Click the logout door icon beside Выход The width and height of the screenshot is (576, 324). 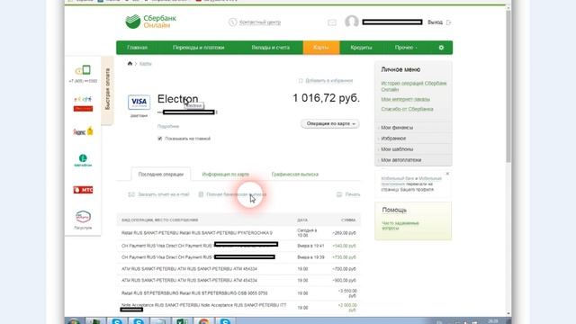448,22
